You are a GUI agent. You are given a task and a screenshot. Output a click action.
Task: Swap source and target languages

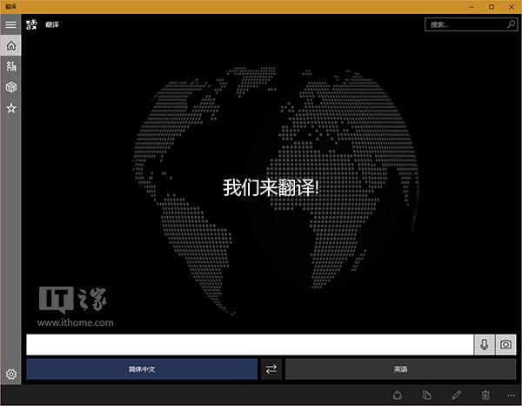(x=271, y=369)
